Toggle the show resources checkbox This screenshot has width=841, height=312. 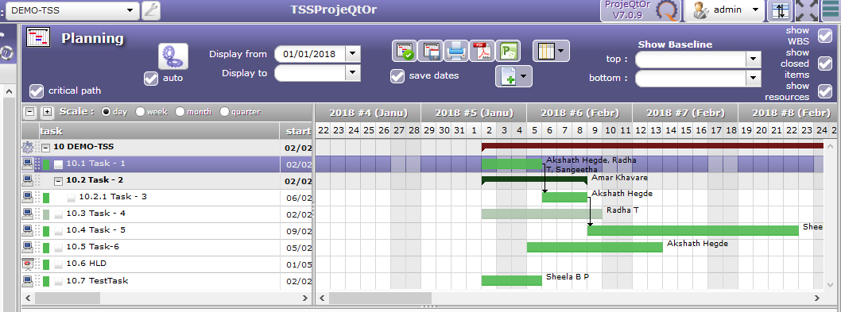824,91
